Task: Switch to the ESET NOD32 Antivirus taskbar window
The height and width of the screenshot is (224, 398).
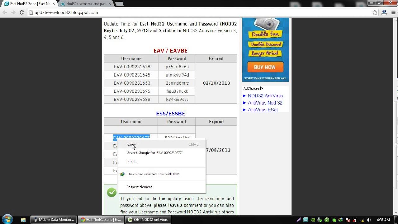Action: (148, 220)
